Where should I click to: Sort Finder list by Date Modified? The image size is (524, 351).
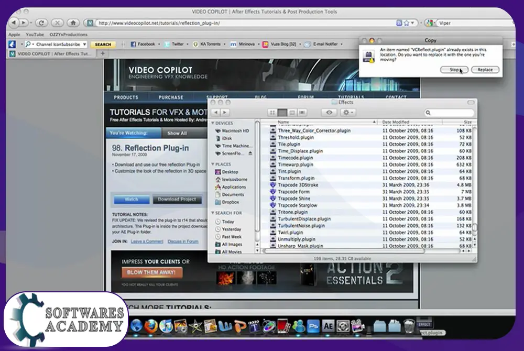pyautogui.click(x=410, y=122)
